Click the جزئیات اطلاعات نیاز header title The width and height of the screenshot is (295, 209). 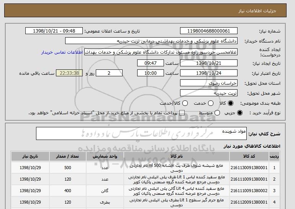[257, 11]
